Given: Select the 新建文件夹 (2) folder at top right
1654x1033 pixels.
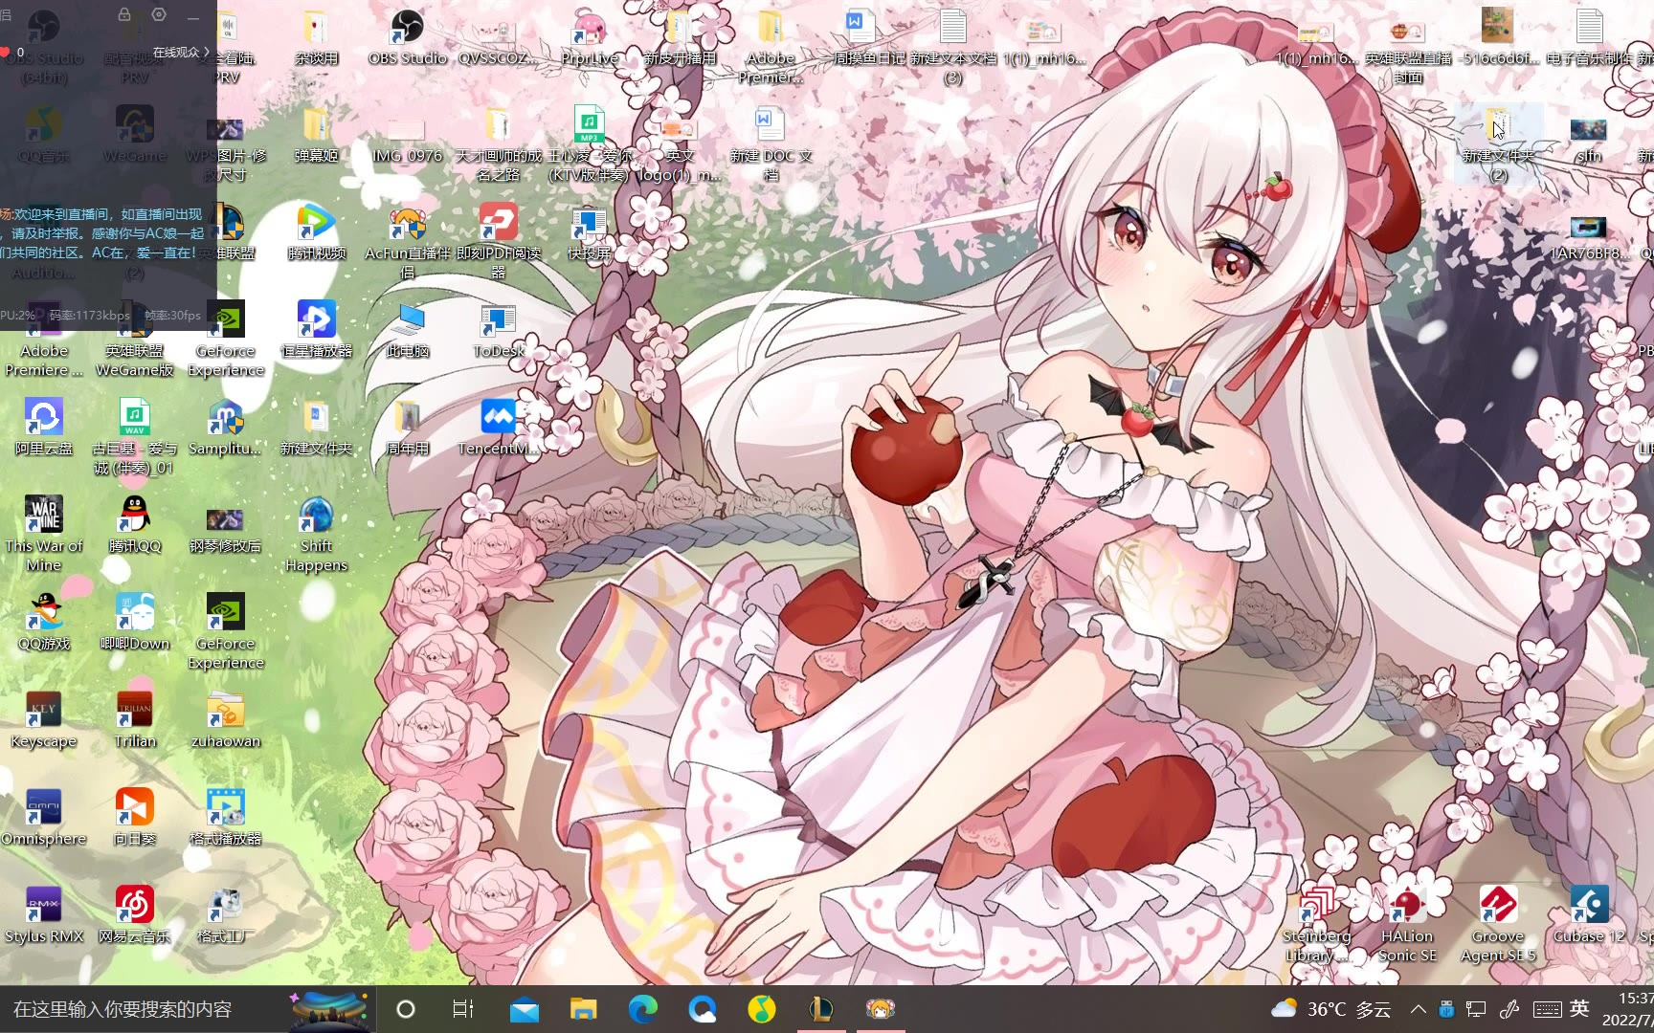Looking at the screenshot, I should pos(1498,145).
